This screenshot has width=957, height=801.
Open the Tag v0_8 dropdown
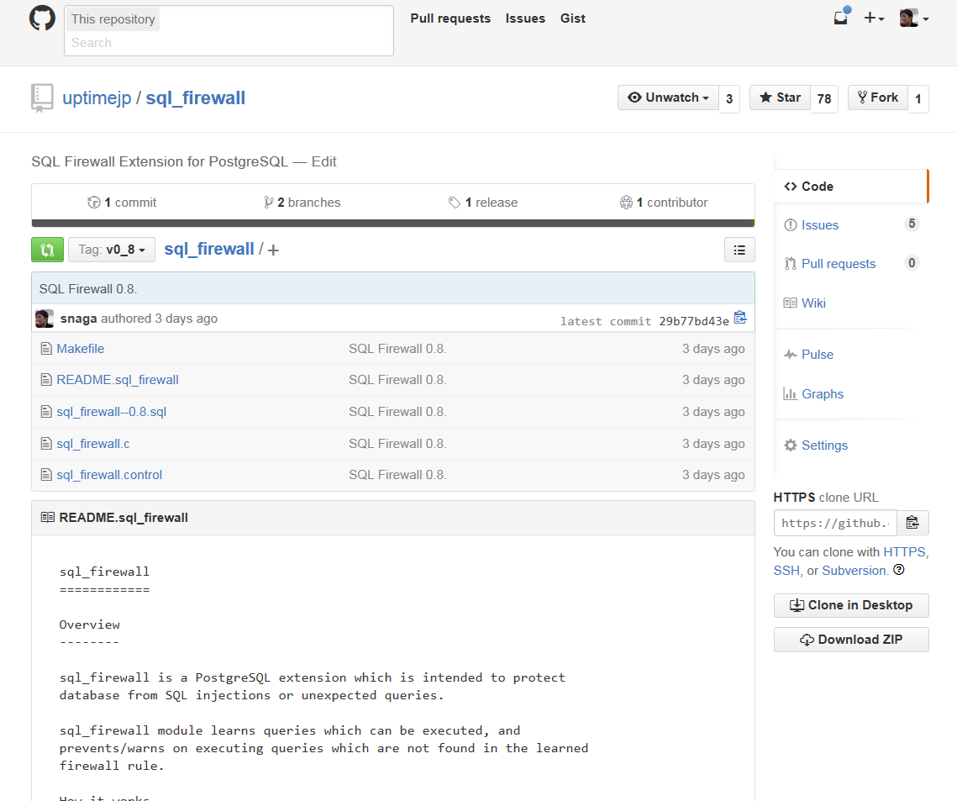112,250
